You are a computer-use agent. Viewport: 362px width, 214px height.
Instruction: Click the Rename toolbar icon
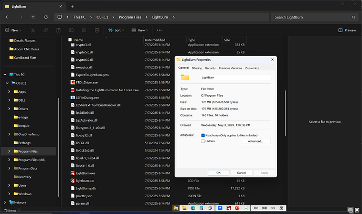click(x=71, y=30)
